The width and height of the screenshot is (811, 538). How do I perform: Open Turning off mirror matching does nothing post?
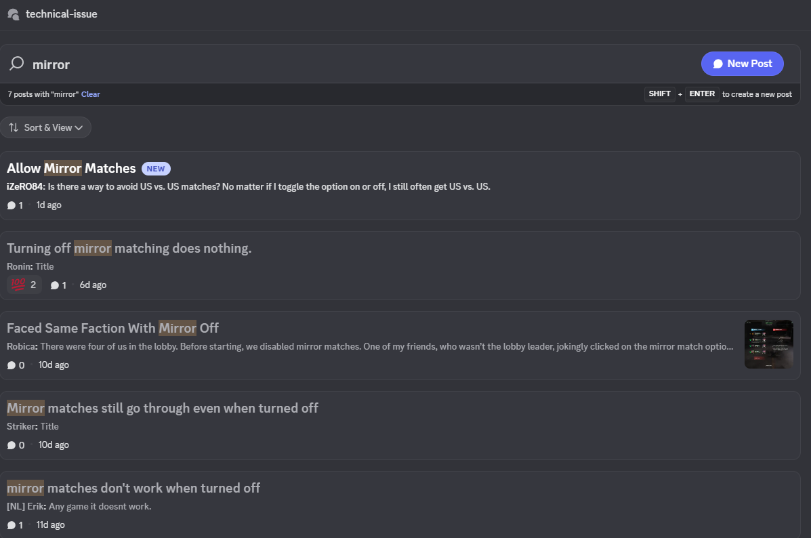tap(129, 248)
